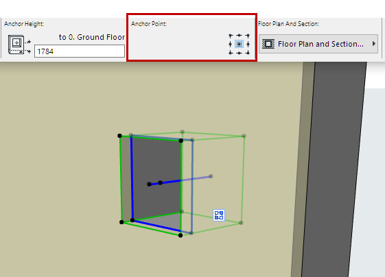Screen dimensions: 385x277
Task: Select the bottom-center anchor point
Action: click(239, 53)
